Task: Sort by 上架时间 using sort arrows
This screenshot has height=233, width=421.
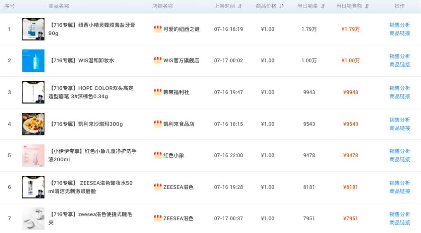Action: pos(240,6)
